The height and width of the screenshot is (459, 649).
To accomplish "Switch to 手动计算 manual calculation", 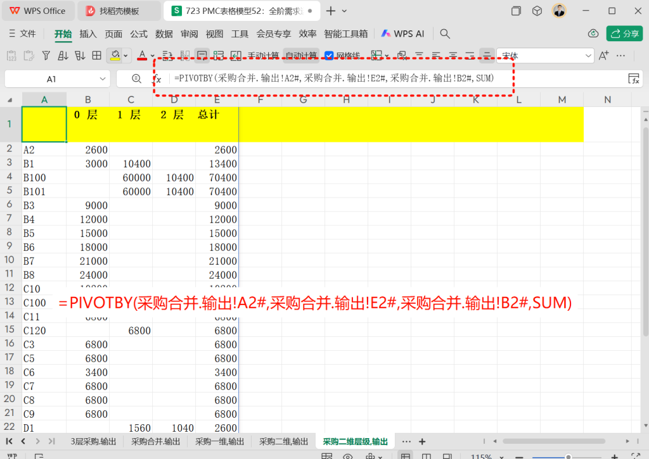I will tap(263, 56).
